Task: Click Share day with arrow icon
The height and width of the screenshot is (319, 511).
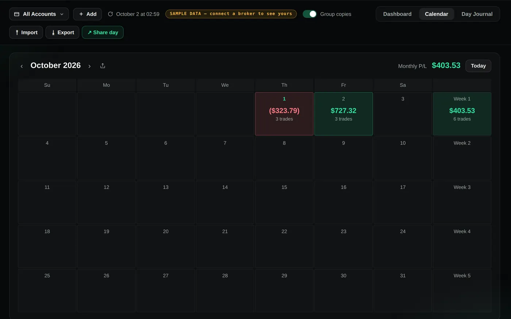Action: click(x=103, y=32)
